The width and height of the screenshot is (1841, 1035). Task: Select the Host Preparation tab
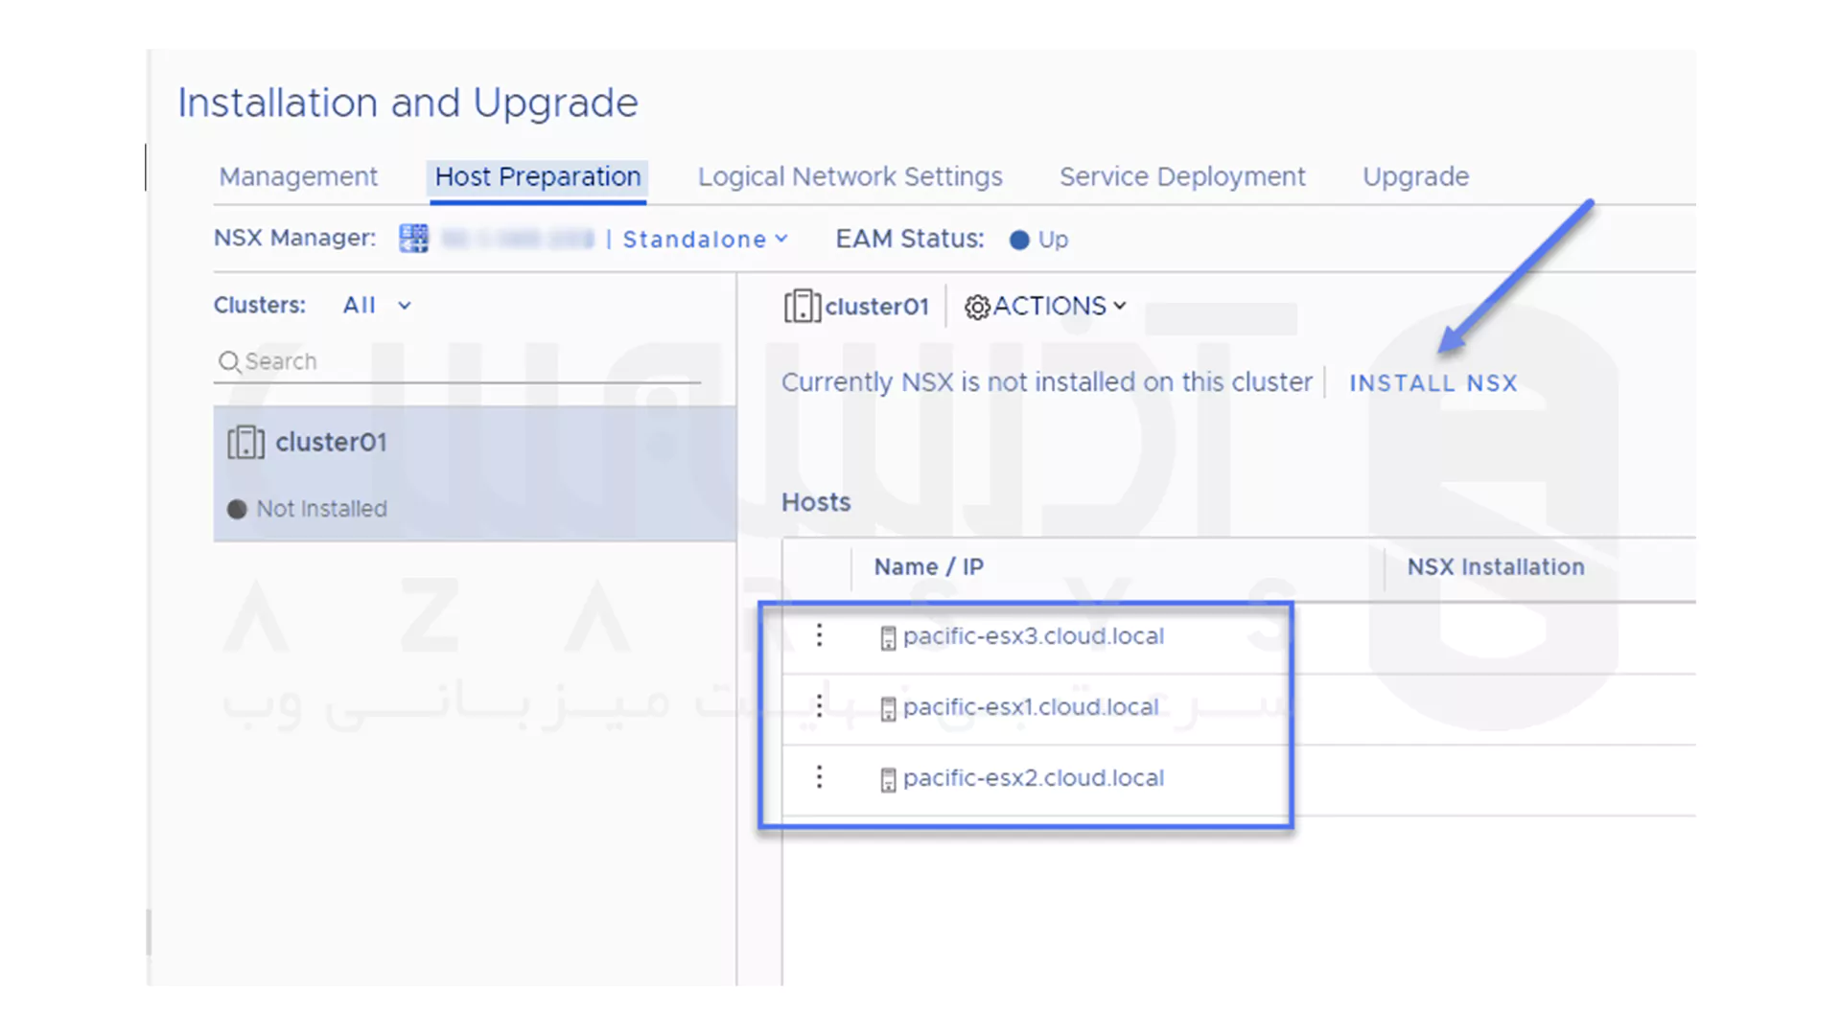pyautogui.click(x=538, y=177)
